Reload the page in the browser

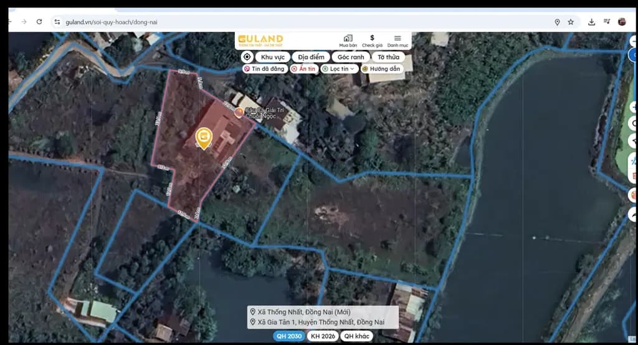(39, 22)
